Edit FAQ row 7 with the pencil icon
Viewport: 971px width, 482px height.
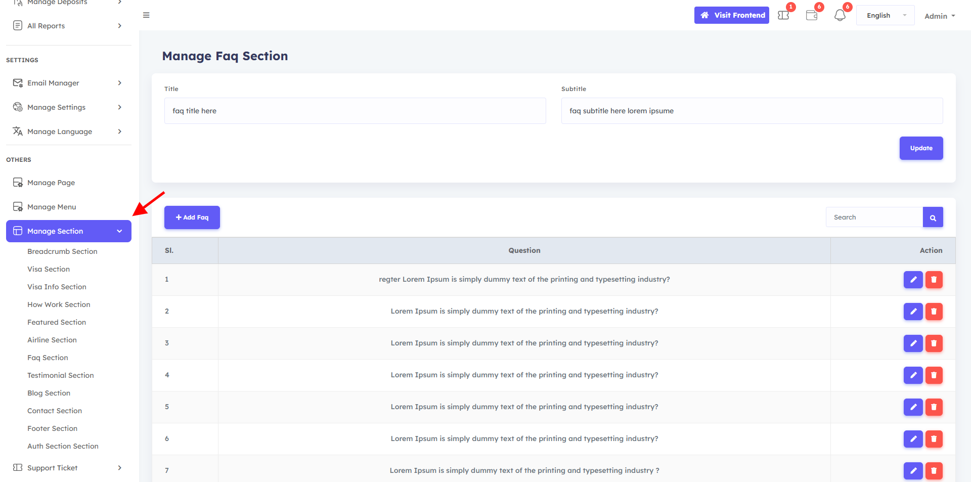pos(913,471)
